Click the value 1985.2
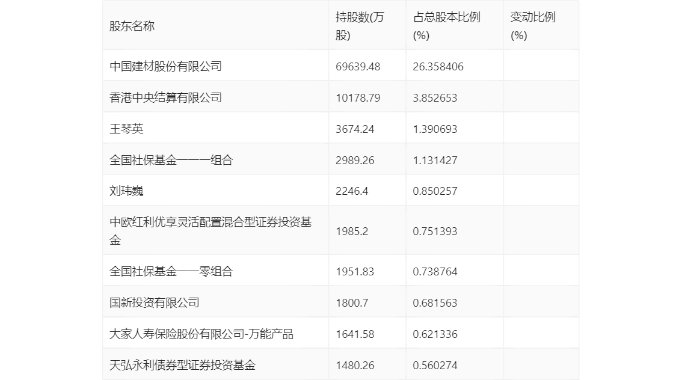The image size is (682, 380). point(352,231)
